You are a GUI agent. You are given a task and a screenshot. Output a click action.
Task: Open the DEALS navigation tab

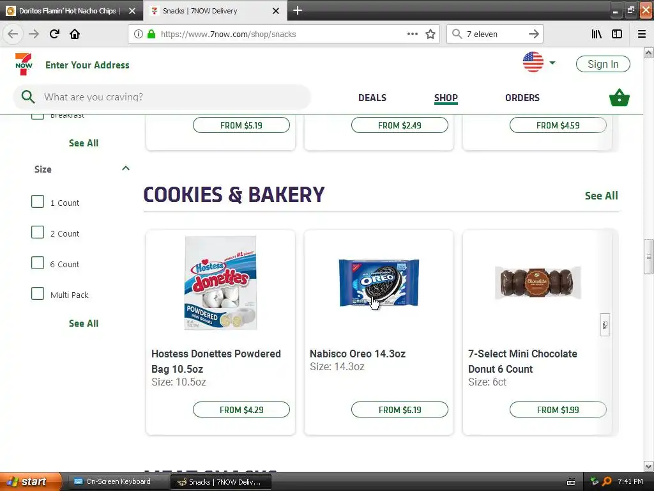372,98
